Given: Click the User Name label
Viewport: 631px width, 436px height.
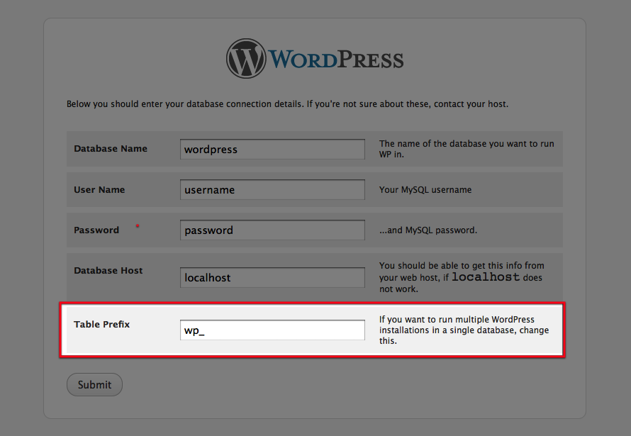Looking at the screenshot, I should 99,189.
